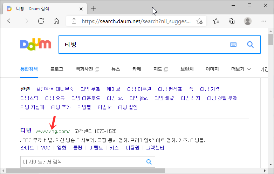Open the Favorites list icon
The image size is (274, 174).
pyautogui.click(x=216, y=21)
